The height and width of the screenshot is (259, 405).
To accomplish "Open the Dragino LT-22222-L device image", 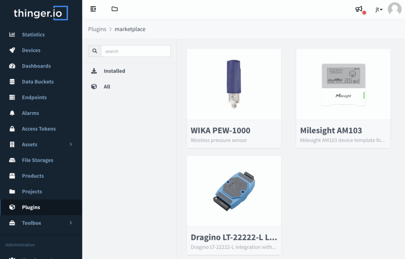I will [234, 191].
